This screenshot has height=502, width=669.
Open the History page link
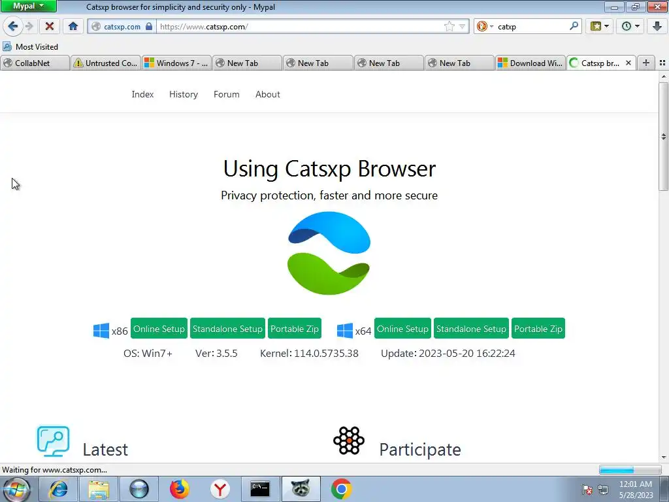tap(184, 94)
